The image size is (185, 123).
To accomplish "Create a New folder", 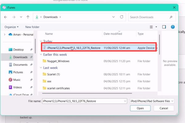I will [32, 27].
